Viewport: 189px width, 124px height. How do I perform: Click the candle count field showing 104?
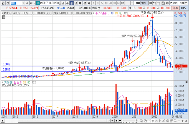(x=137, y=3)
